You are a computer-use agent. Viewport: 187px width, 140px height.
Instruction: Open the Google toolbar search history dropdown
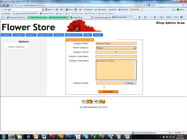[x=43, y=10]
